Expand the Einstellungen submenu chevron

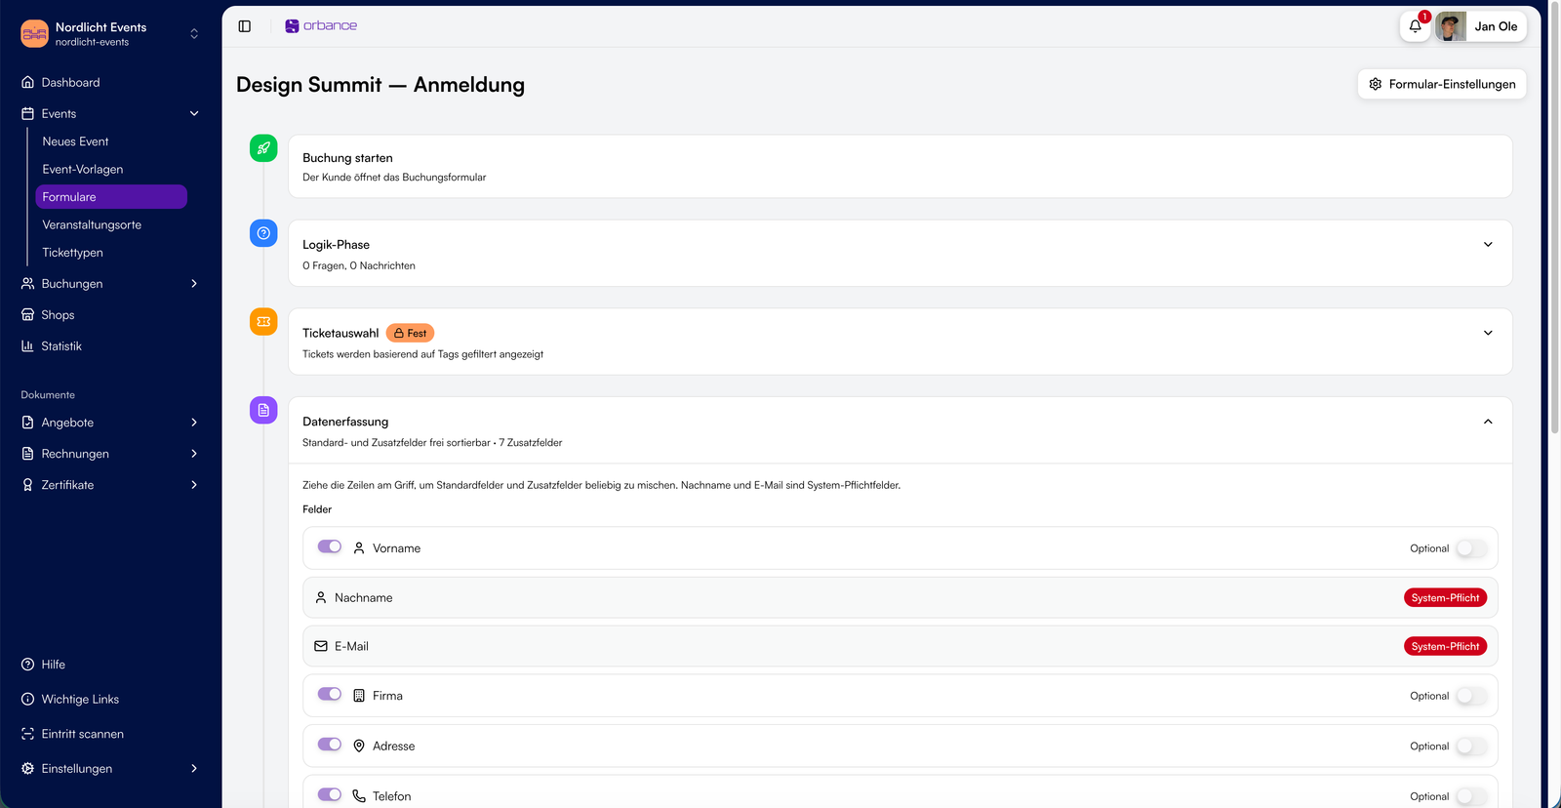(194, 769)
